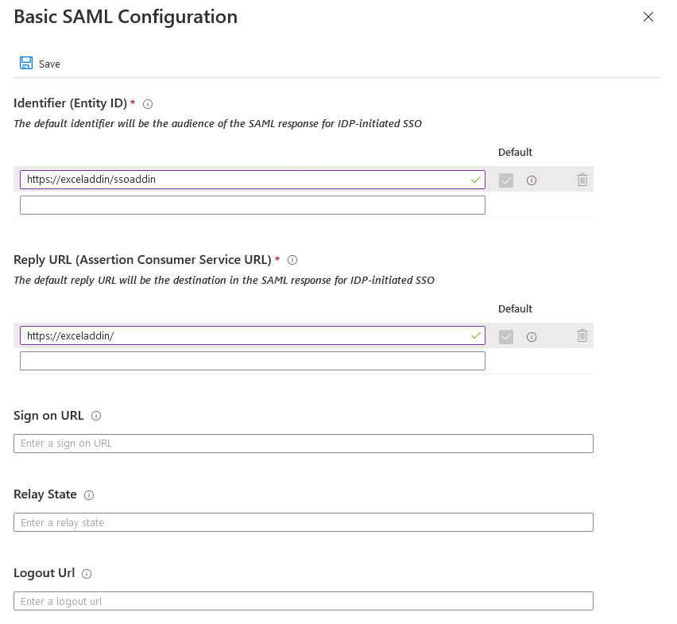Click the empty second identifier input field
Image resolution: width=677 pixels, height=624 pixels.
point(252,205)
